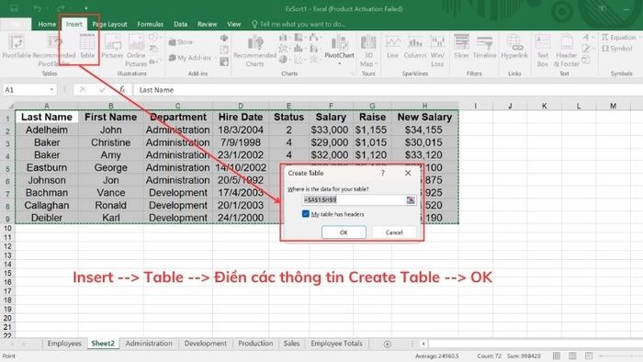
Task: Toggle 'My table has headers' checkbox
Action: click(x=306, y=214)
